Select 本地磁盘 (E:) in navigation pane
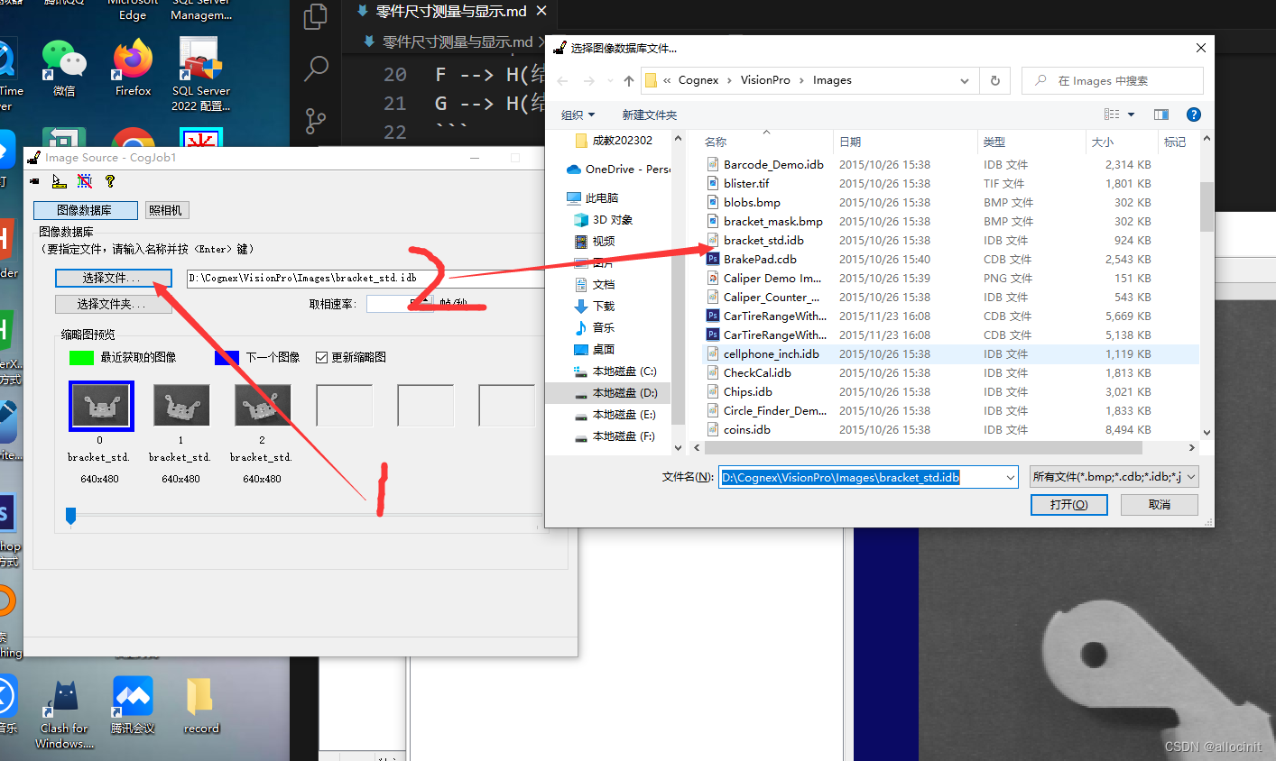This screenshot has width=1276, height=761. [615, 414]
